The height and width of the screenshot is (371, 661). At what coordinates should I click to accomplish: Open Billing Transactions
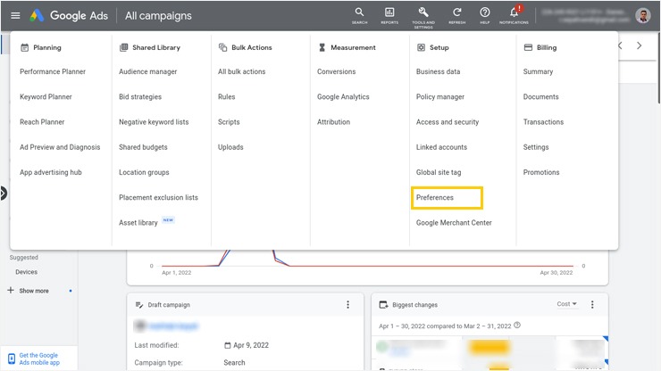543,122
